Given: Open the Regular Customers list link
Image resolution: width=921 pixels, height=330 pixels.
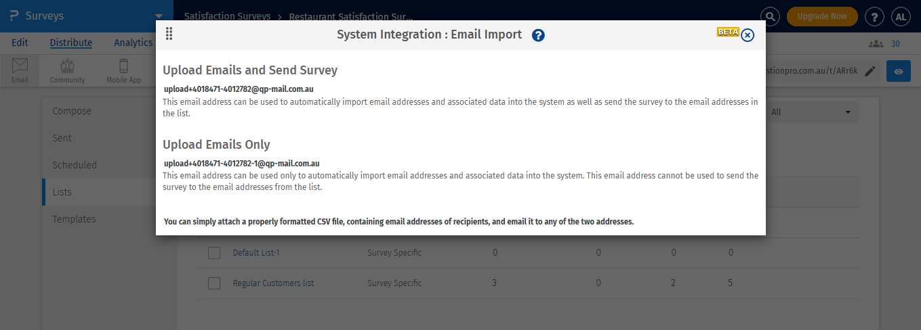Looking at the screenshot, I should point(273,283).
